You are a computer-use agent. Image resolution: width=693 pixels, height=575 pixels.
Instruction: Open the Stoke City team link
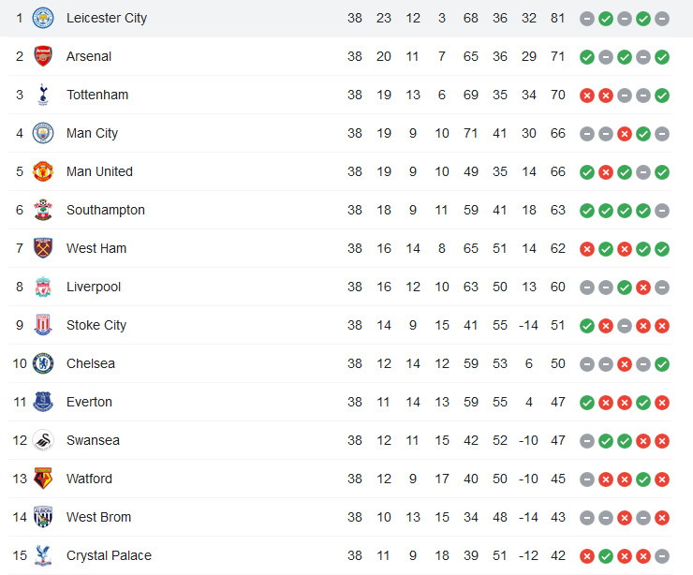click(x=96, y=325)
